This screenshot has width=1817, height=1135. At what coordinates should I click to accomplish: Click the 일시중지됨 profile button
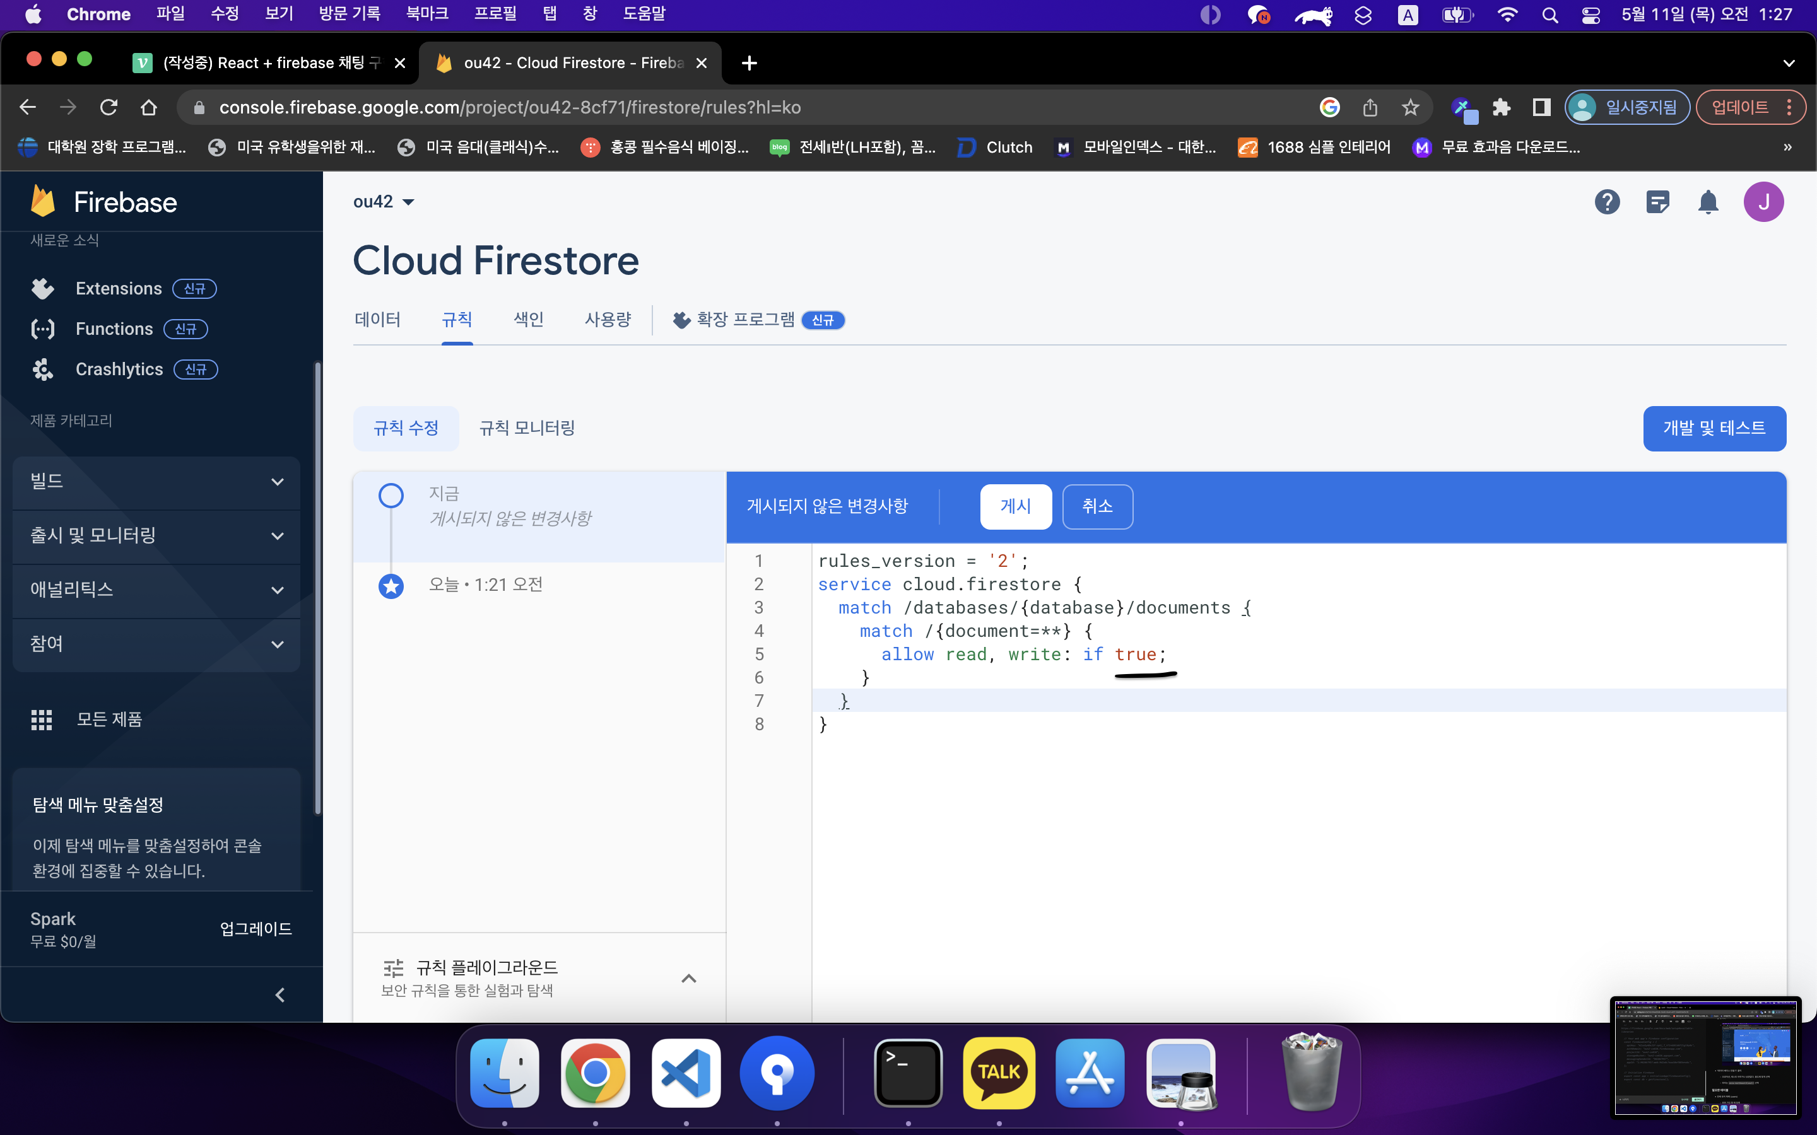click(1626, 107)
